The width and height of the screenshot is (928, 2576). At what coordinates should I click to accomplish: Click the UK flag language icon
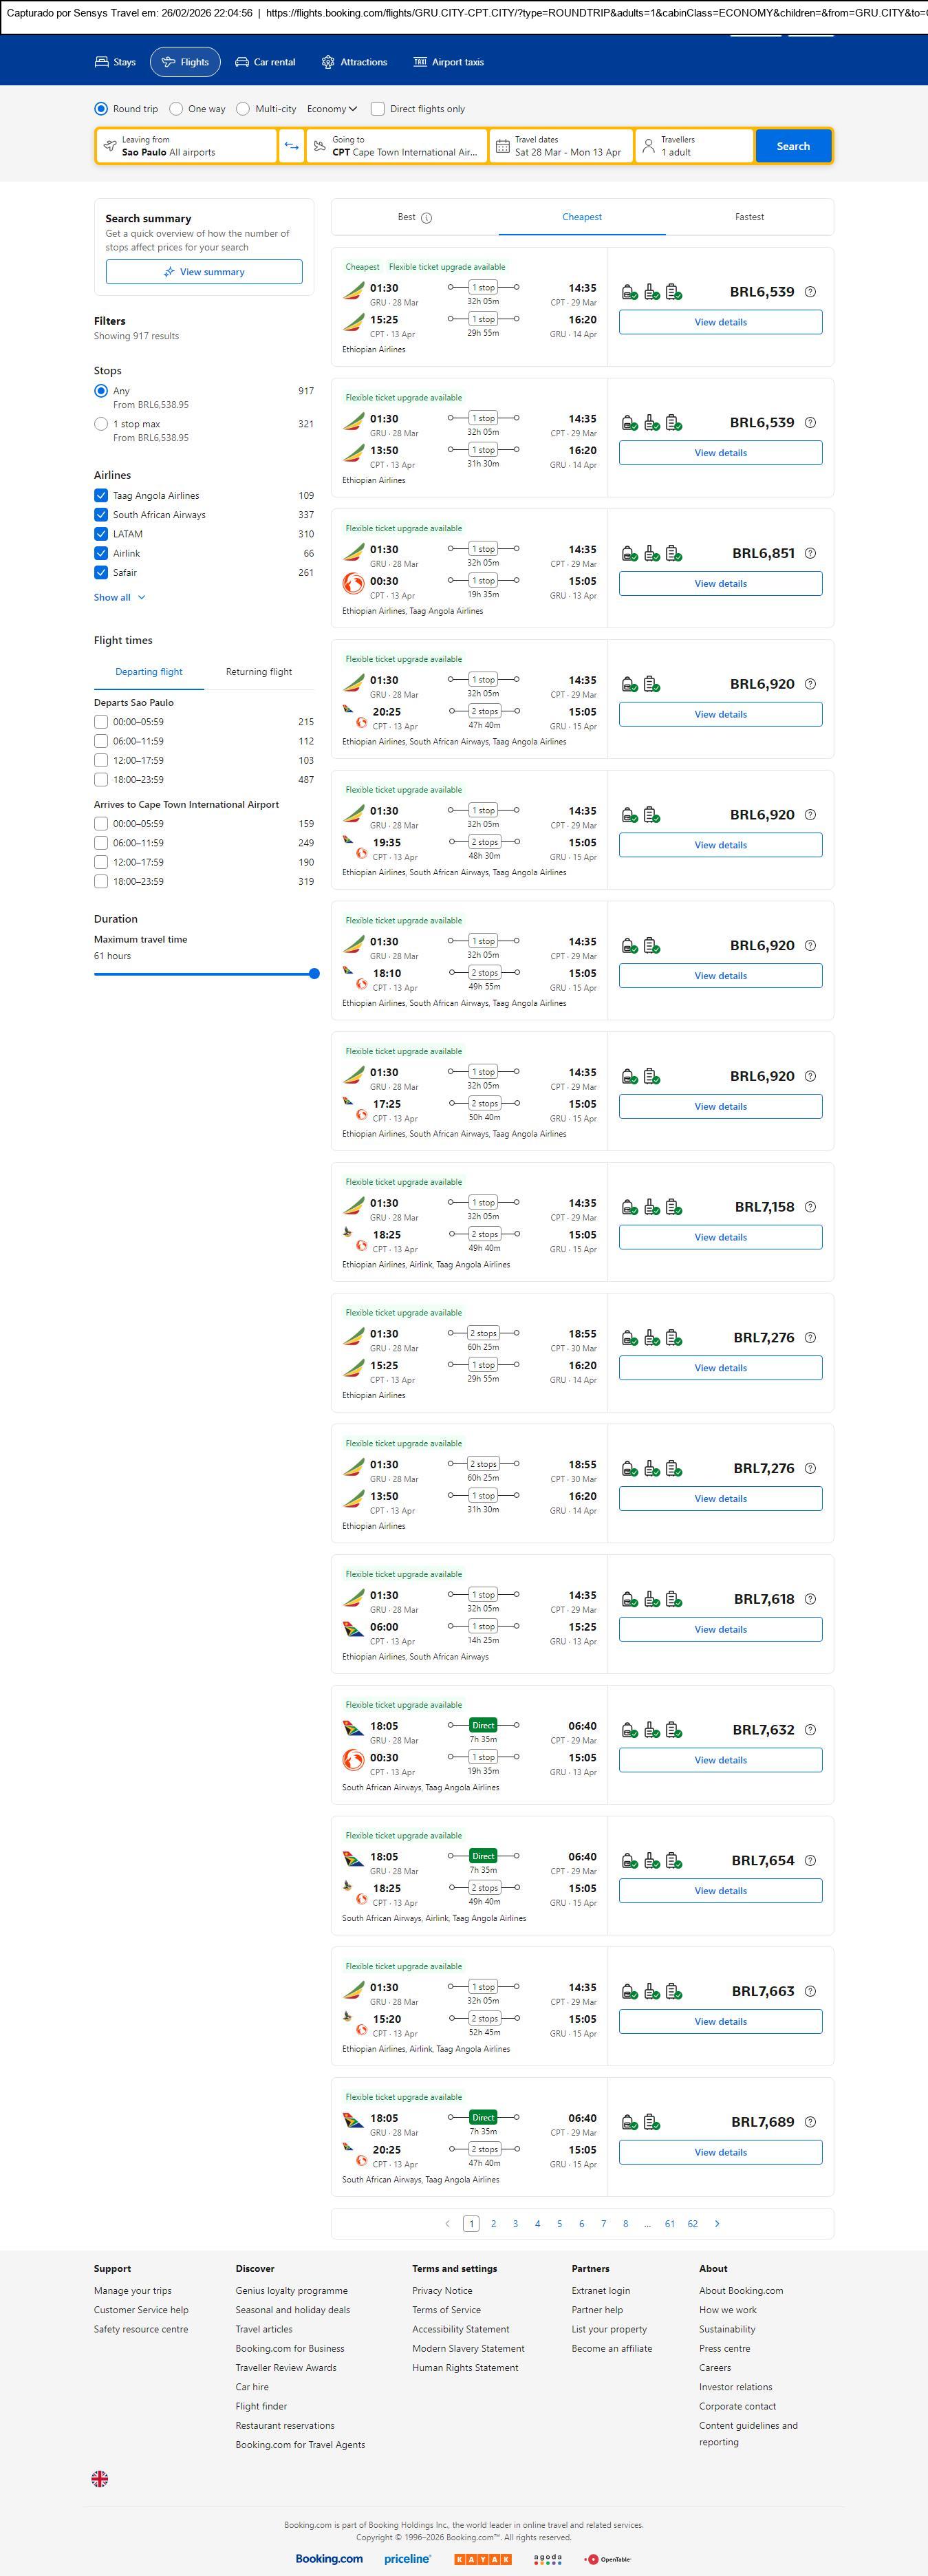coord(100,2479)
